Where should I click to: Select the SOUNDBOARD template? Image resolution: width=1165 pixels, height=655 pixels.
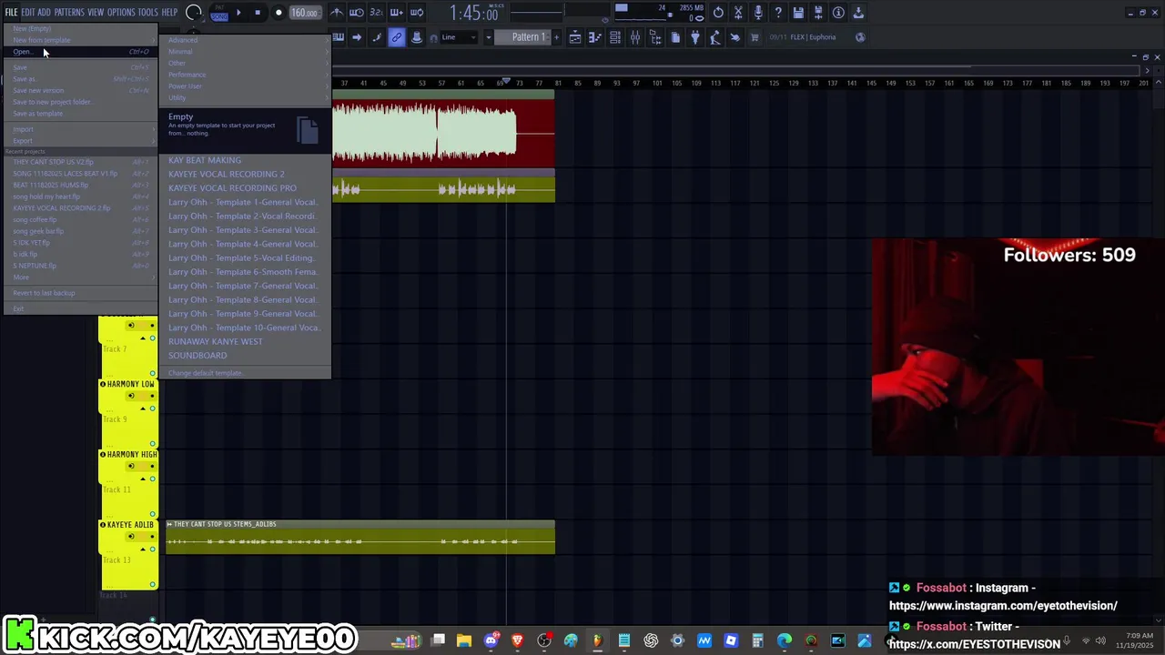click(x=245, y=356)
